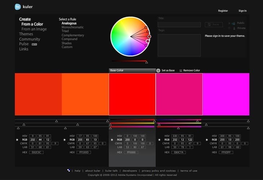This screenshot has height=180, width=263.
Task: Select RGB radio for the pink E80C7A color
Action: (x=159, y=139)
